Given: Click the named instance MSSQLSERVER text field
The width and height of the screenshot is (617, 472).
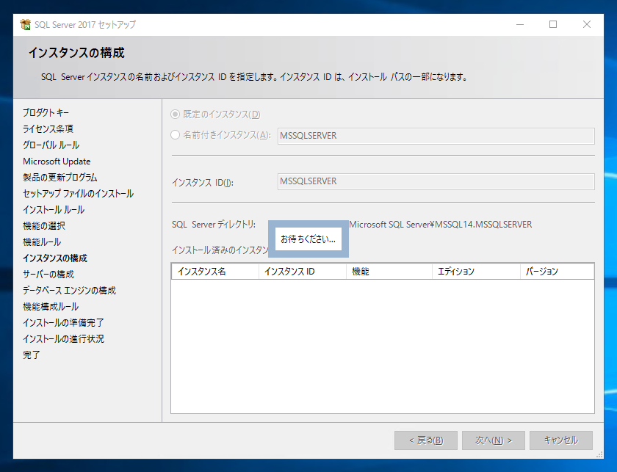Looking at the screenshot, I should (436, 136).
